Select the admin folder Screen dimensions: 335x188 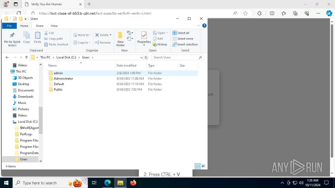tap(122, 73)
